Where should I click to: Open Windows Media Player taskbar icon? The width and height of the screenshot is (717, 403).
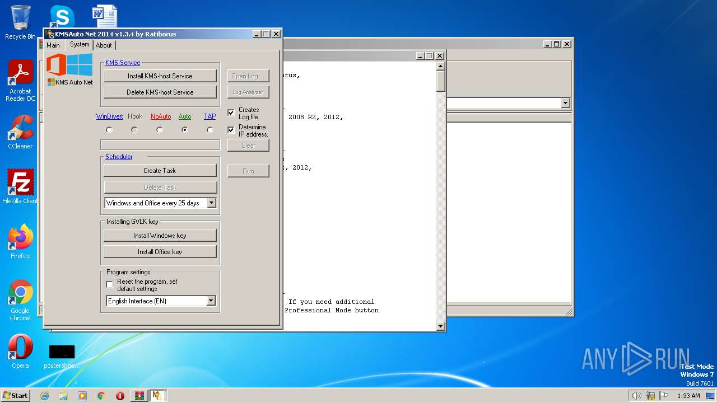pos(82,396)
